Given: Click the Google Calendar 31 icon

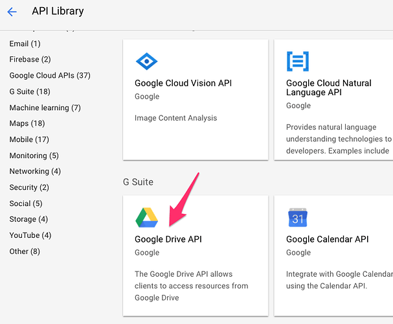Looking at the screenshot, I should click(x=298, y=218).
